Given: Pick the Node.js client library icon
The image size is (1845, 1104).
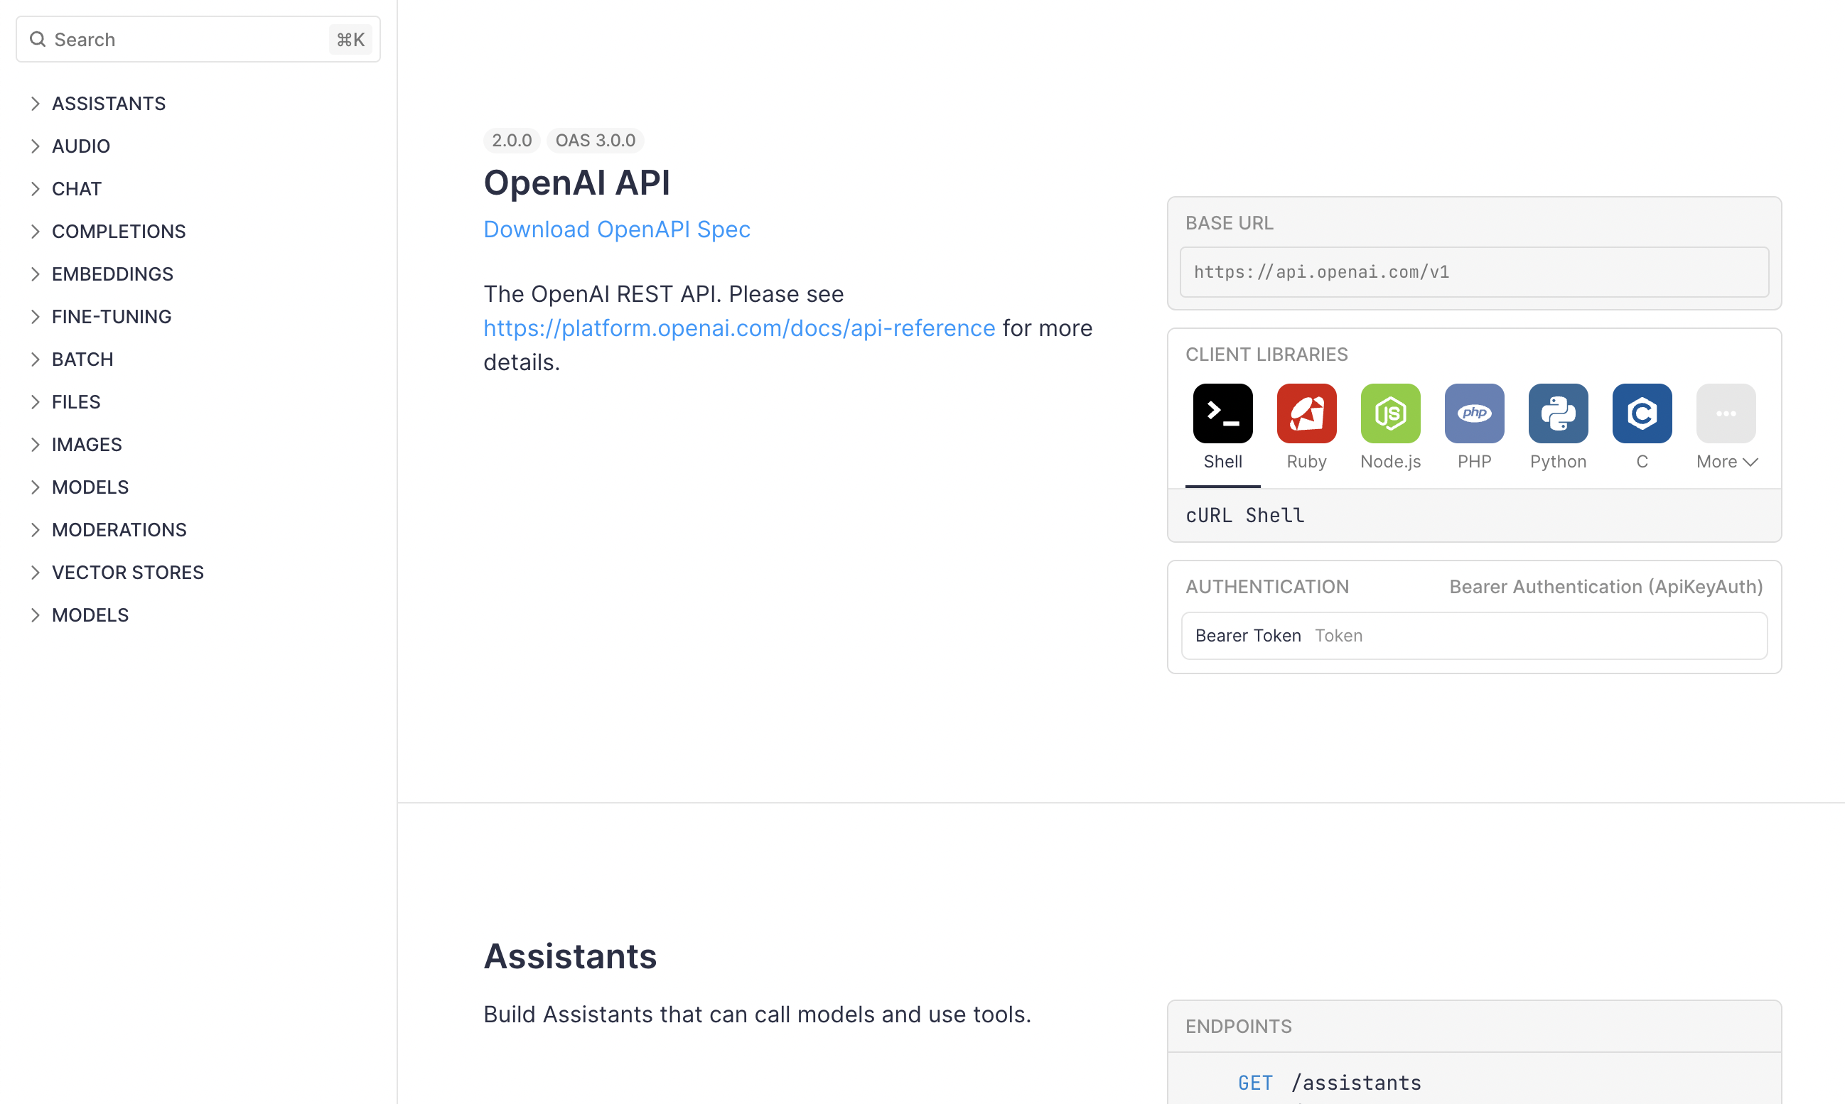Looking at the screenshot, I should 1389,413.
